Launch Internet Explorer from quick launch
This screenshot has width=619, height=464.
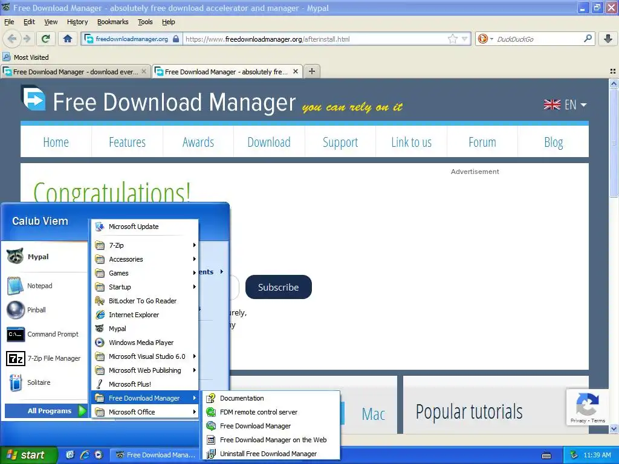(85, 455)
